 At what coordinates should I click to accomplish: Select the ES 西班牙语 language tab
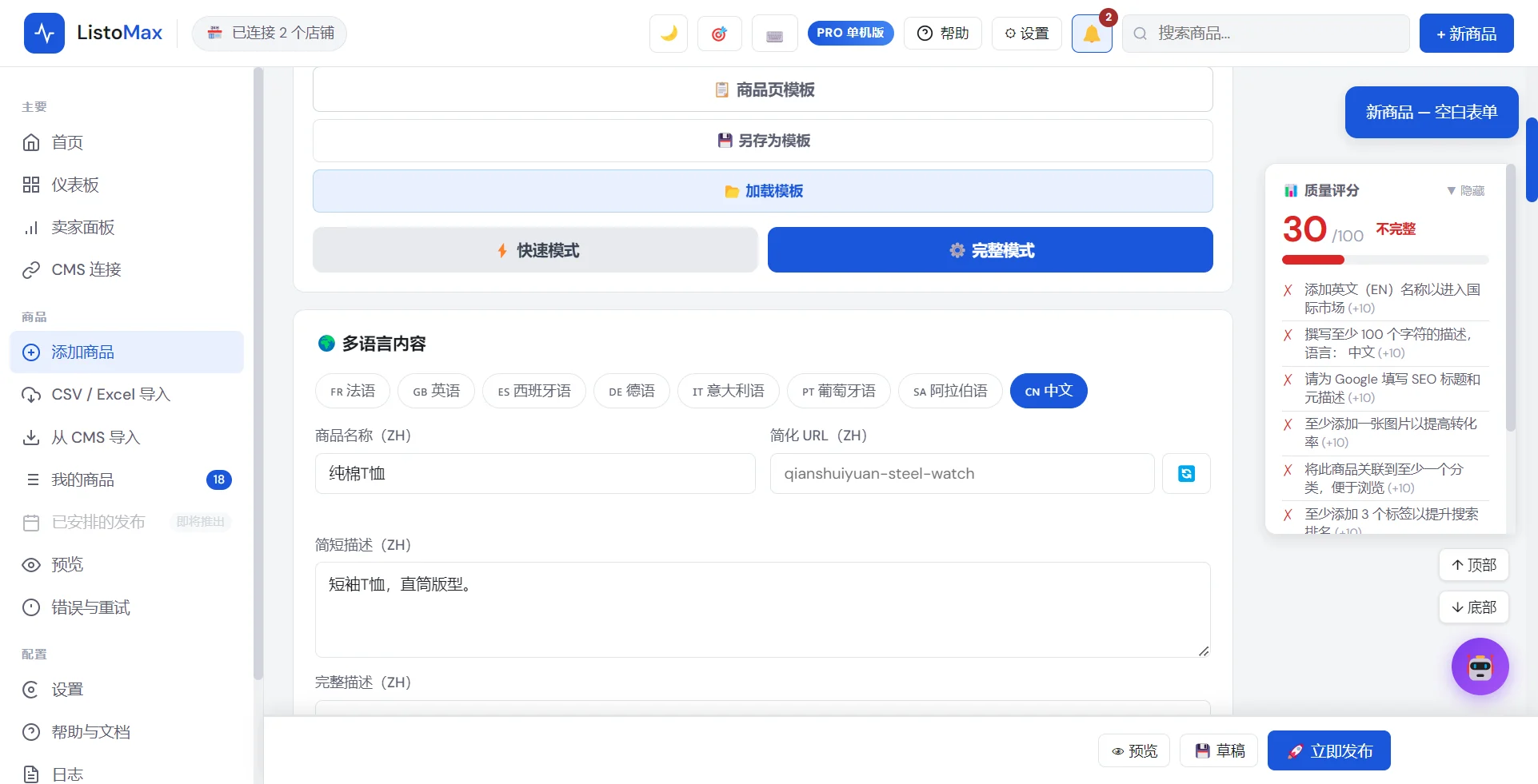click(x=534, y=391)
